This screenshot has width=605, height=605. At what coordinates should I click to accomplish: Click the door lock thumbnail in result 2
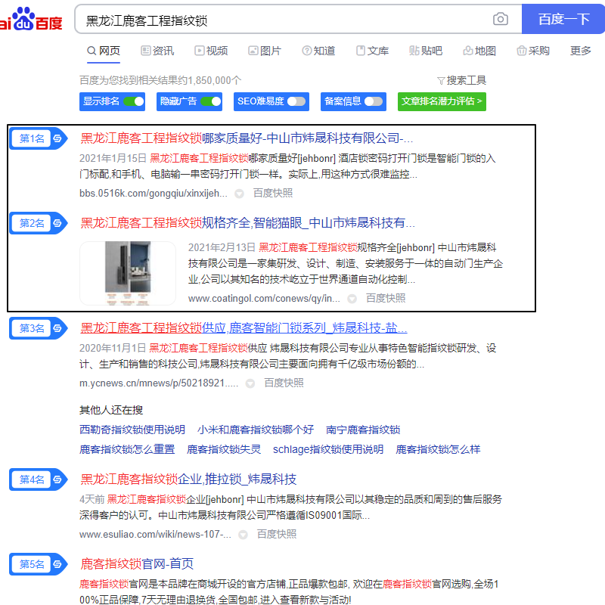click(x=128, y=273)
